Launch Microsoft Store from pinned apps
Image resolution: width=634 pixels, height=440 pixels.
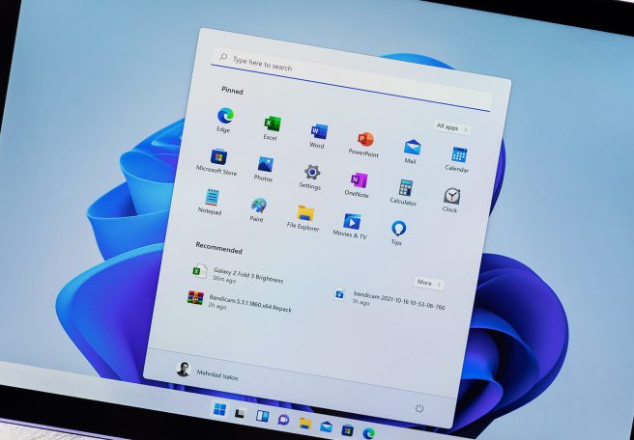coord(217,161)
